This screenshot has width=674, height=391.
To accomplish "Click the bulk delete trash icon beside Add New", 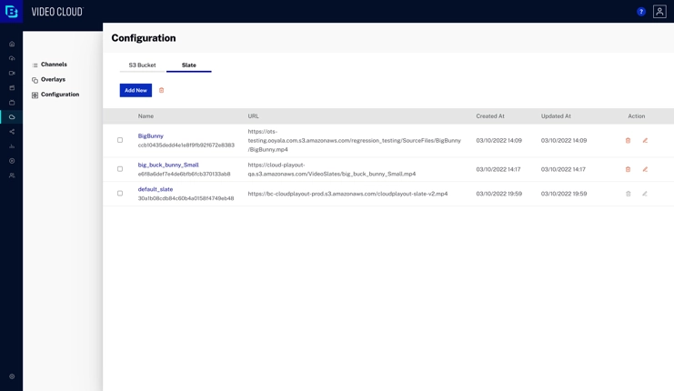I will [x=162, y=90].
